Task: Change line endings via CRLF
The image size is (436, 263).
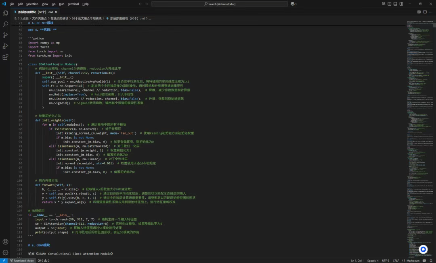Action: point(396,261)
